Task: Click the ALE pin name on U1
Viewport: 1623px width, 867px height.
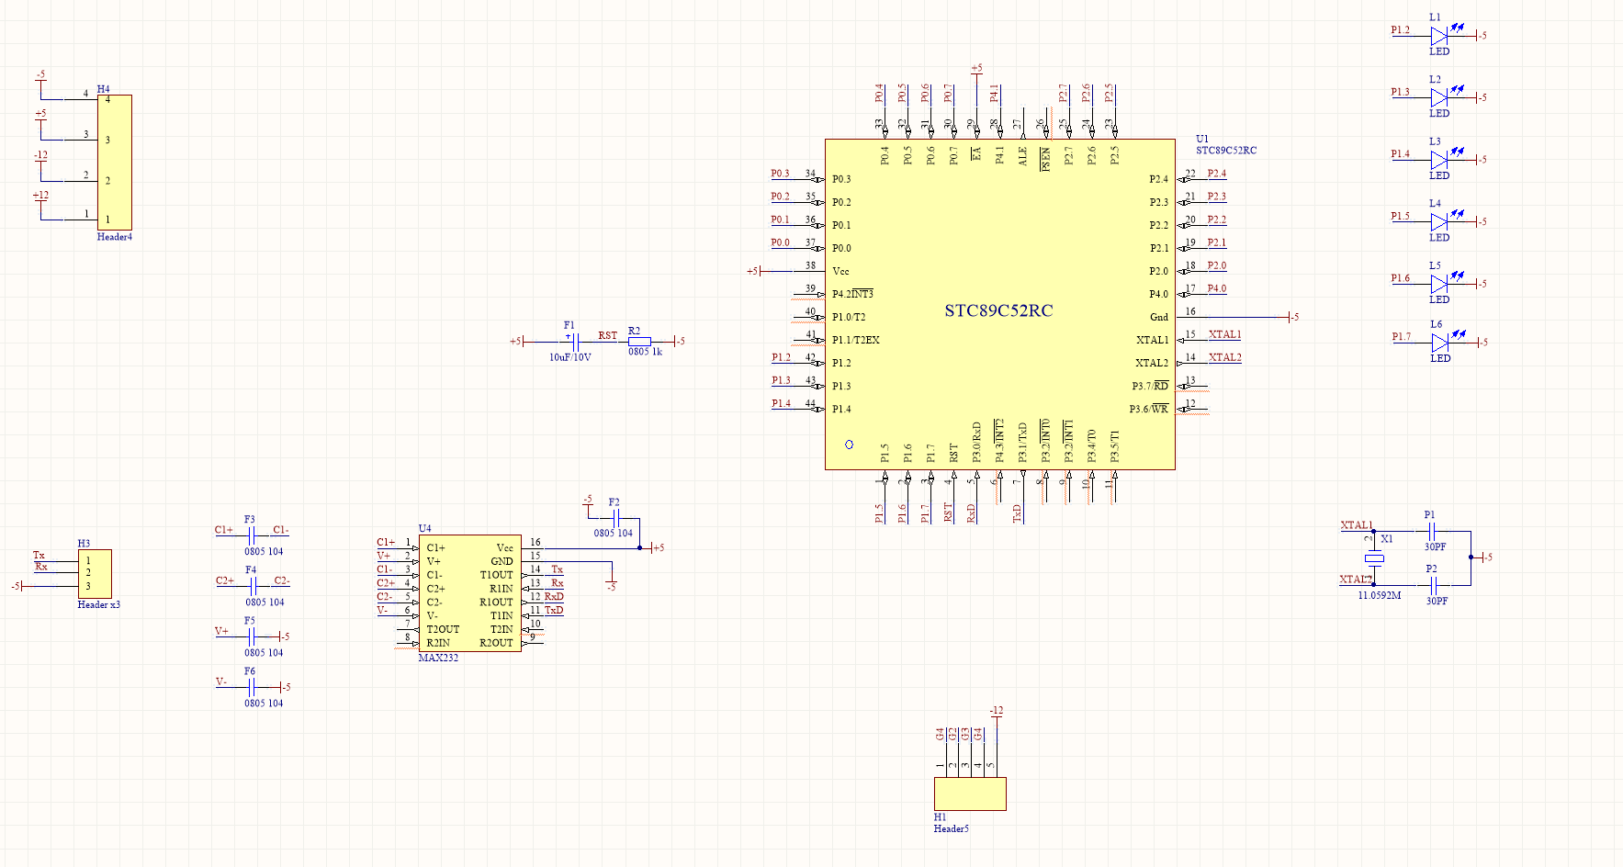Action: click(x=1022, y=156)
